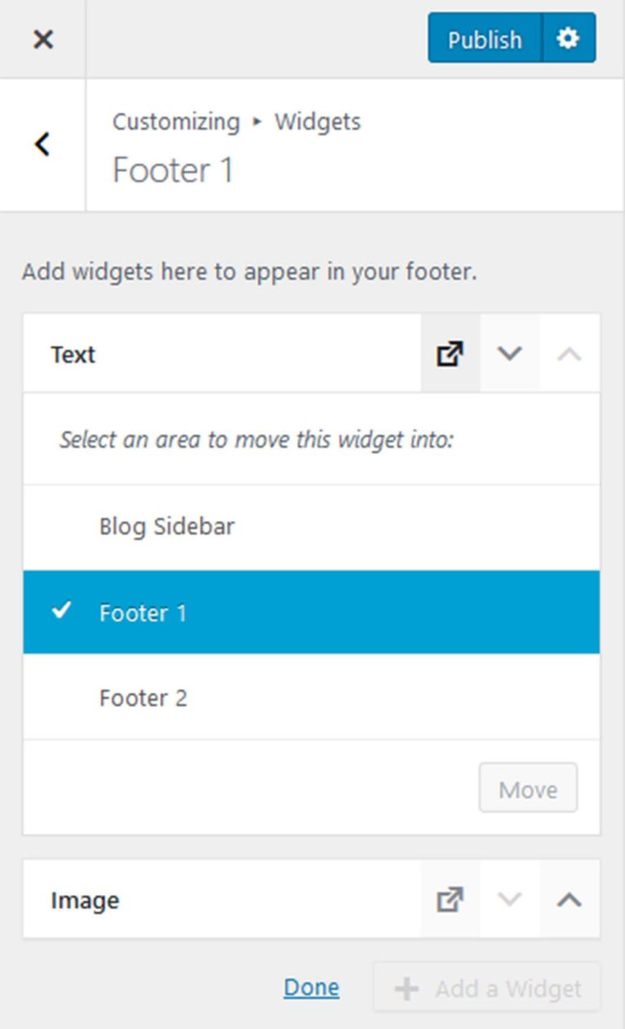Open the Image widget in a new tab
Image resolution: width=625 pixels, height=1029 pixels.
(448, 900)
